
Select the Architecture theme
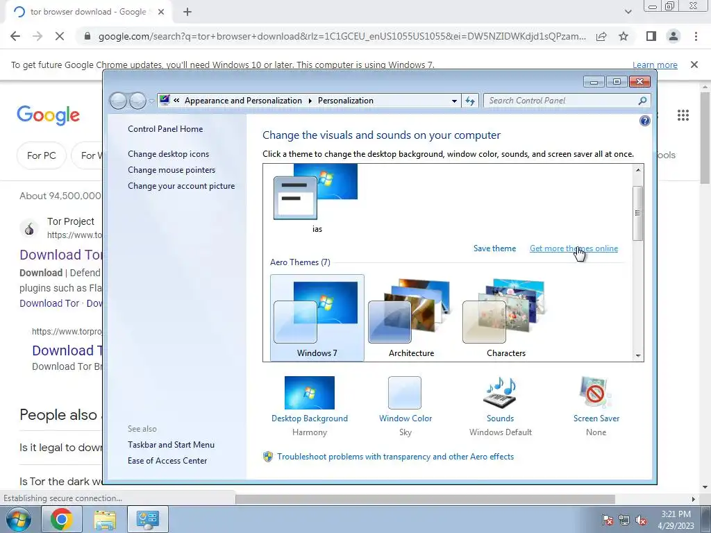pyautogui.click(x=411, y=317)
